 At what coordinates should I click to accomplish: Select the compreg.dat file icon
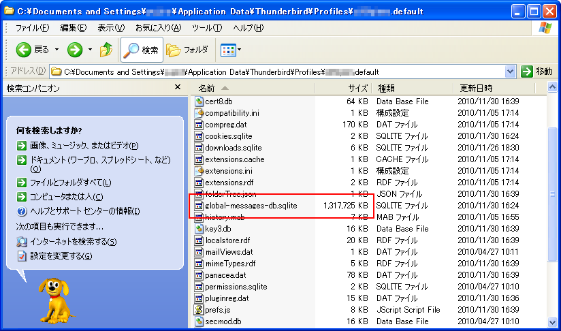pyautogui.click(x=199, y=125)
